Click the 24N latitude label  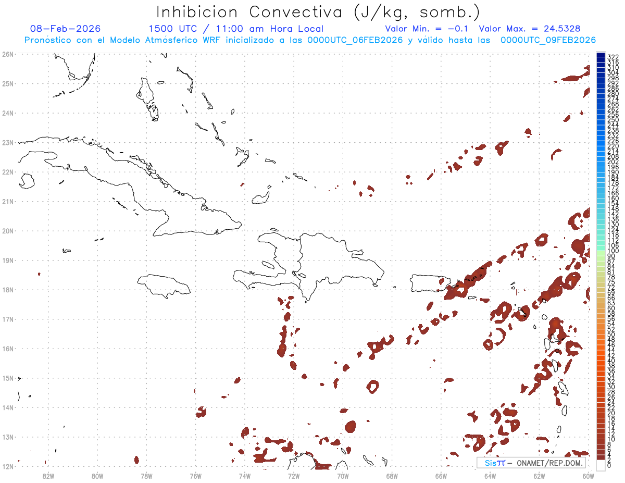point(7,113)
